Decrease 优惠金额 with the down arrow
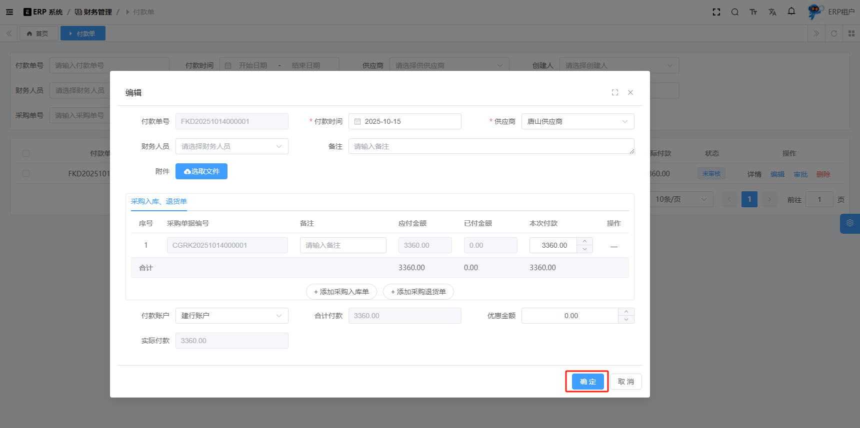Viewport: 860px width, 428px height. 626,320
